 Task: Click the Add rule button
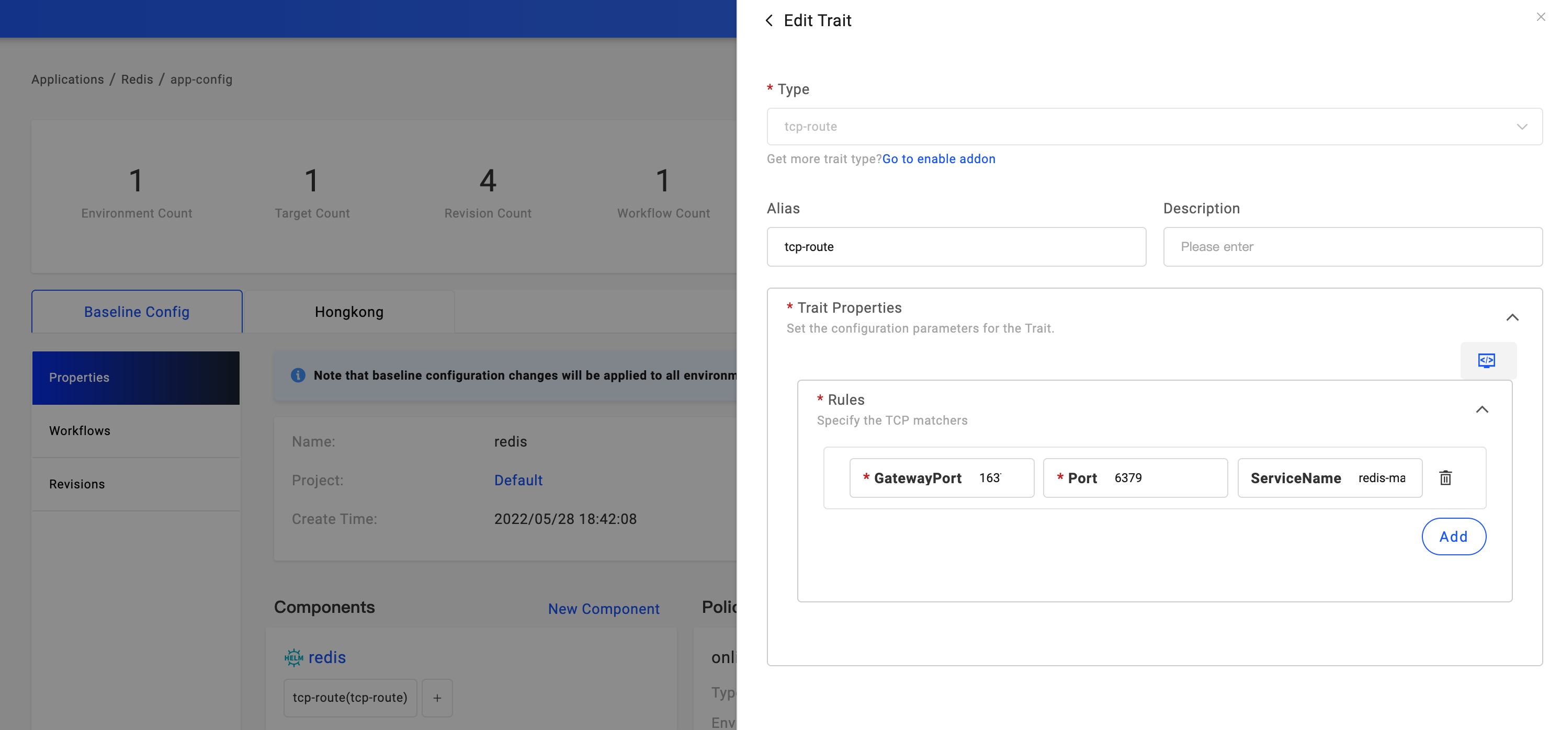click(1453, 536)
